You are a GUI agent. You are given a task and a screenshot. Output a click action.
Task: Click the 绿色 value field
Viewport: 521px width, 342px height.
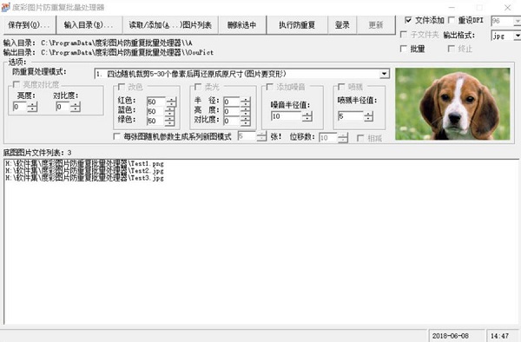pyautogui.click(x=155, y=121)
